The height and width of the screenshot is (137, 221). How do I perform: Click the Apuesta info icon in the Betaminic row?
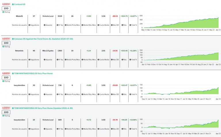click(x=45, y=59)
